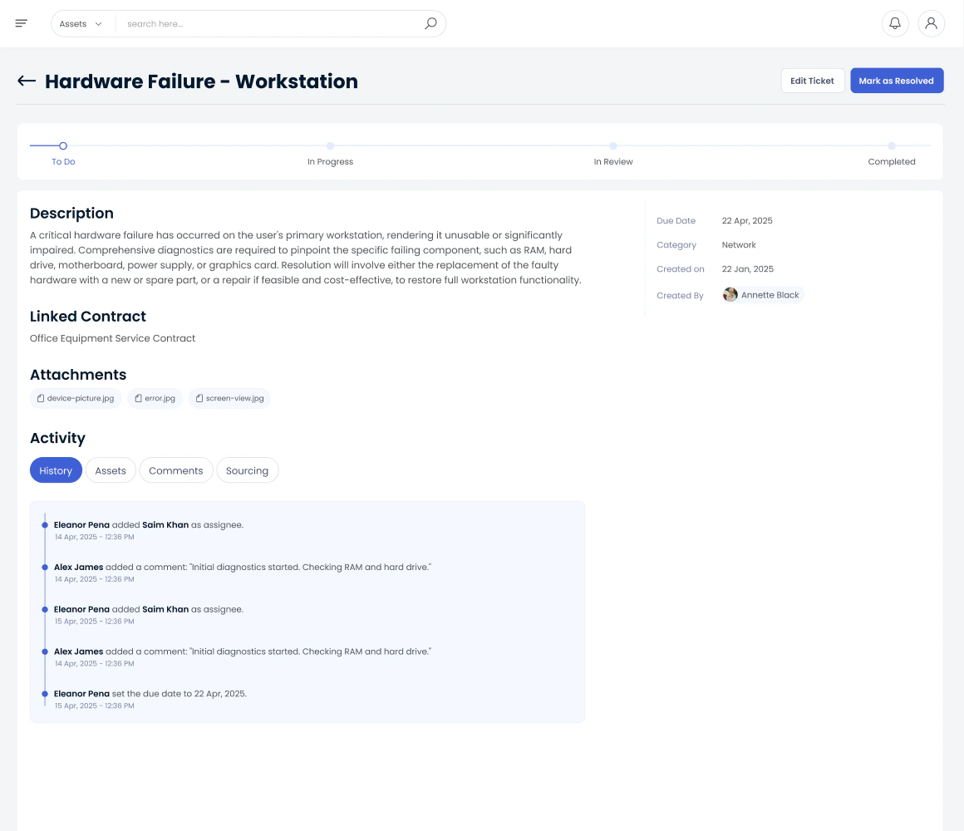This screenshot has height=831, width=964.
Task: Expand the Assets search dropdown
Action: (81, 24)
